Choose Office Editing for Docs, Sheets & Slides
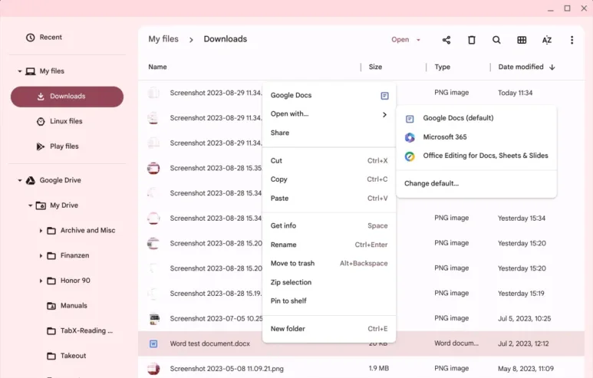 pos(485,156)
